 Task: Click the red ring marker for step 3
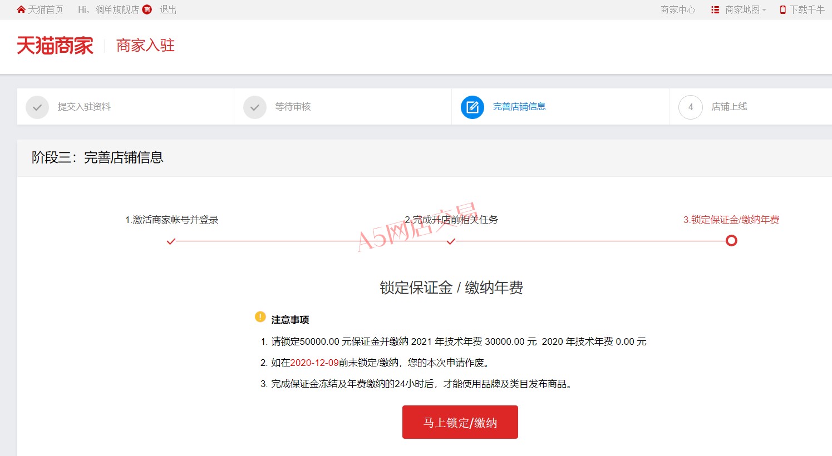coord(731,240)
